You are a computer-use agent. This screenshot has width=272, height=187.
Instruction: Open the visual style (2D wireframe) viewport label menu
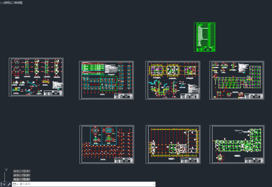tap(17, 3)
